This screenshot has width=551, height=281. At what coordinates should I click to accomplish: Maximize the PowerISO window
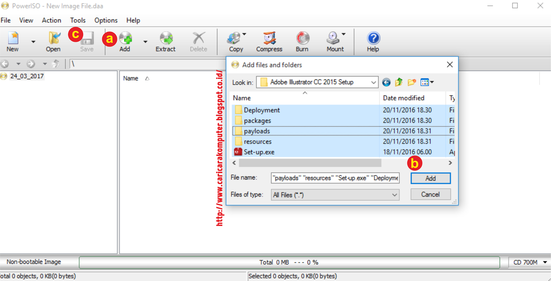(515, 6)
